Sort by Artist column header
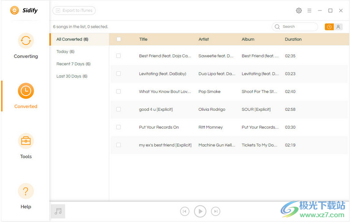 click(x=204, y=40)
